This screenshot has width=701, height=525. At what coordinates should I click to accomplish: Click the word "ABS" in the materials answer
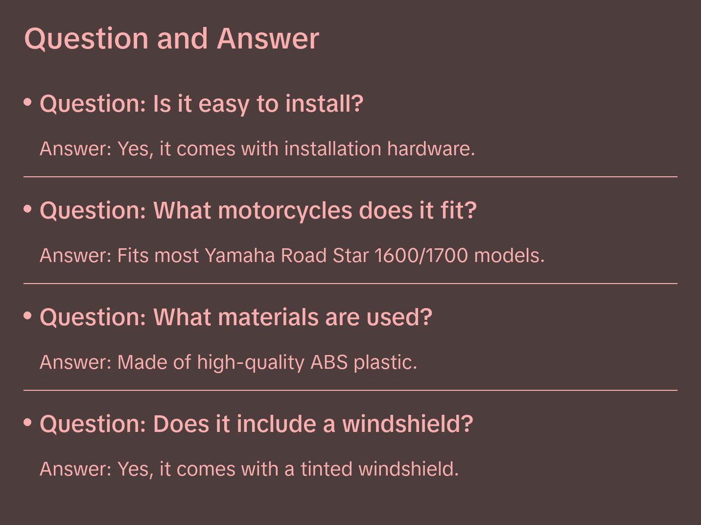pyautogui.click(x=329, y=362)
